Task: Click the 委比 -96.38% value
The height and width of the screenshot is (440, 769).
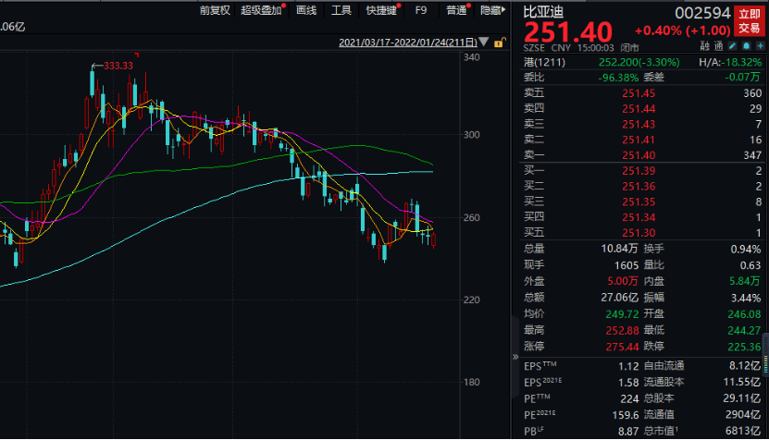Action: [618, 78]
